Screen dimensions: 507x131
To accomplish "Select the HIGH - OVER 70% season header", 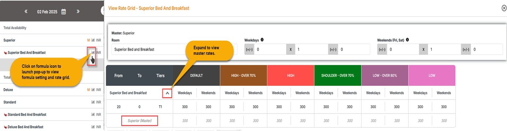I will [x=244, y=75].
